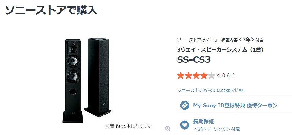Open the review count (1)
This screenshot has height=135, width=292.
[x=231, y=76]
